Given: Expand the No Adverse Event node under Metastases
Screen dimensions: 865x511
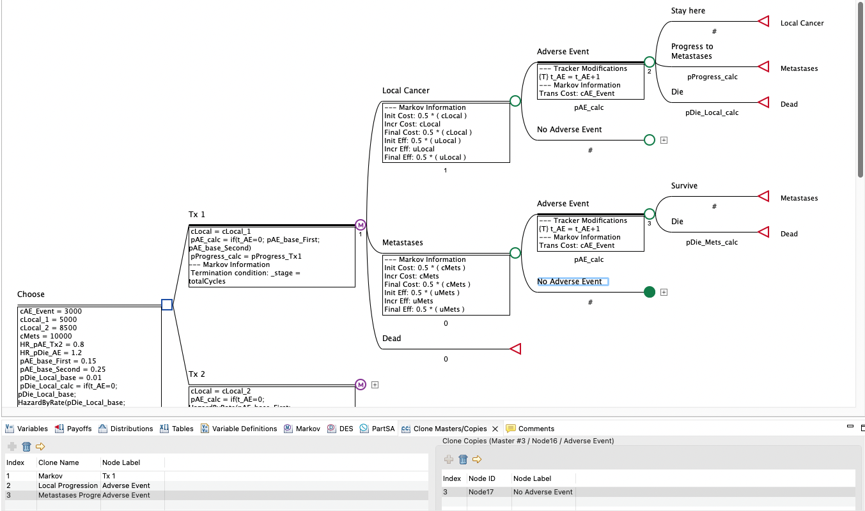Looking at the screenshot, I should click(664, 292).
